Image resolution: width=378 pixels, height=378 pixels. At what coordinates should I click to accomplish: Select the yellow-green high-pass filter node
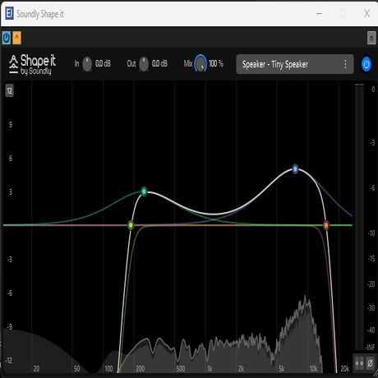tap(131, 225)
